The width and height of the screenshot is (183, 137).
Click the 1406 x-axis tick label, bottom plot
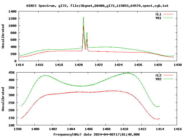[89, 129]
